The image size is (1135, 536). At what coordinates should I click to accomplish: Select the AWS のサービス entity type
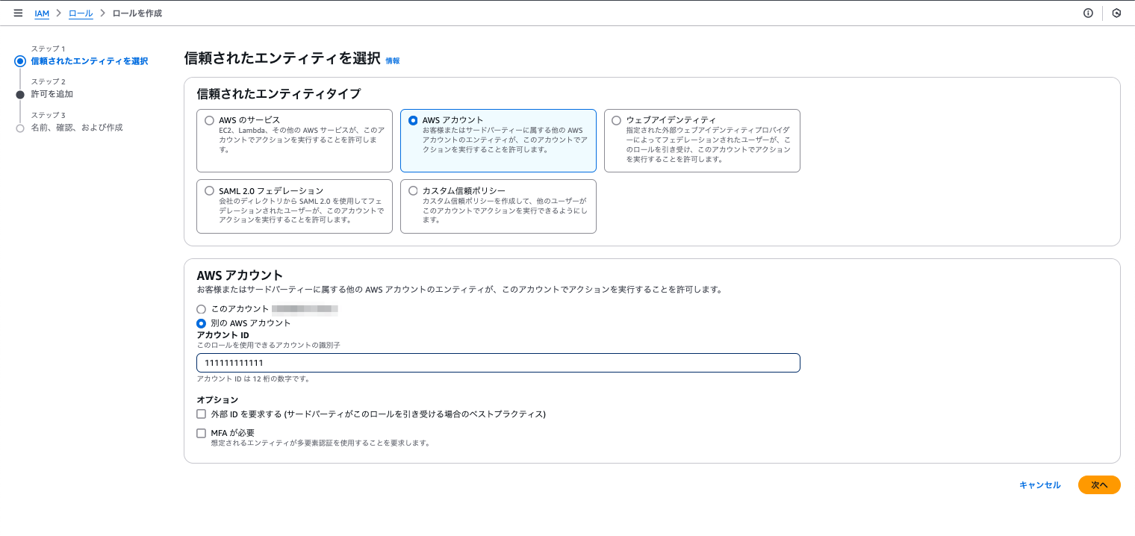click(210, 119)
